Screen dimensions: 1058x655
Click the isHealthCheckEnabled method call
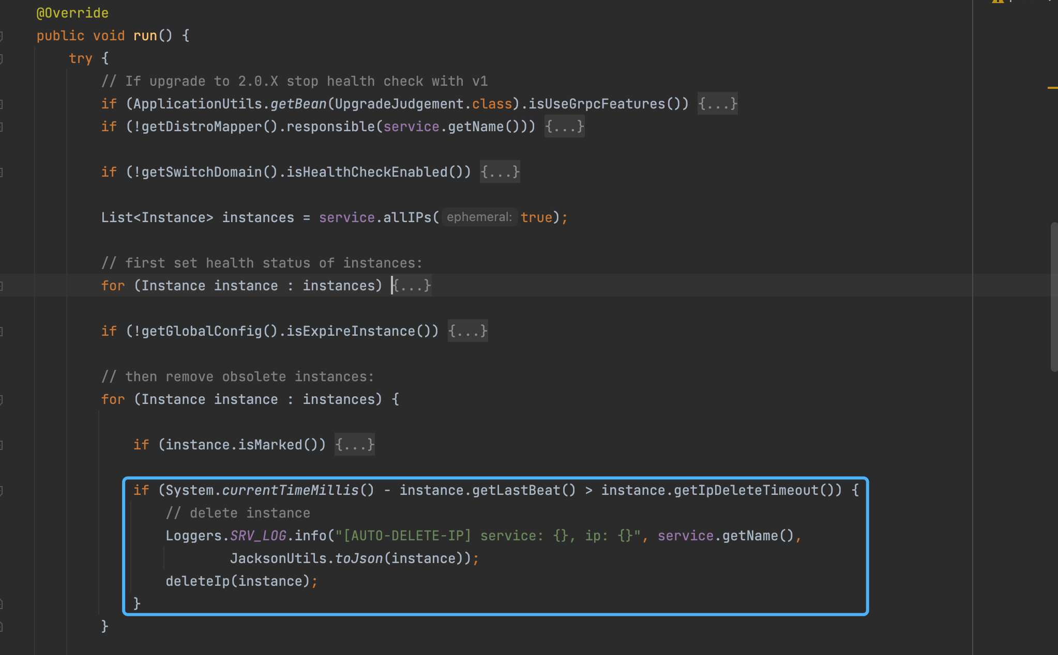[367, 172]
